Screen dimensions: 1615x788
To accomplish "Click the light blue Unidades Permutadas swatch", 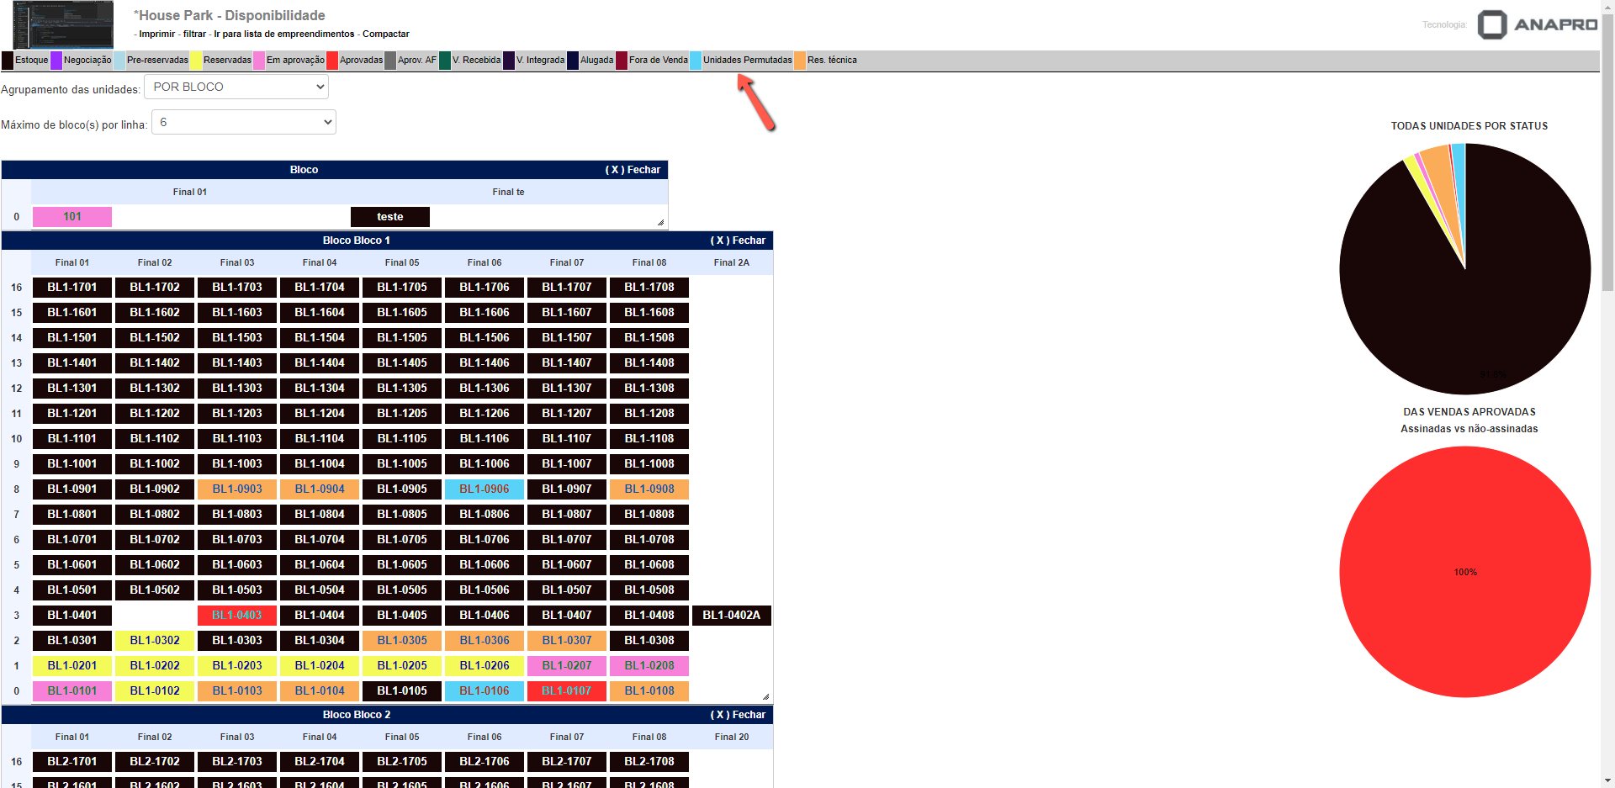I will tap(696, 61).
